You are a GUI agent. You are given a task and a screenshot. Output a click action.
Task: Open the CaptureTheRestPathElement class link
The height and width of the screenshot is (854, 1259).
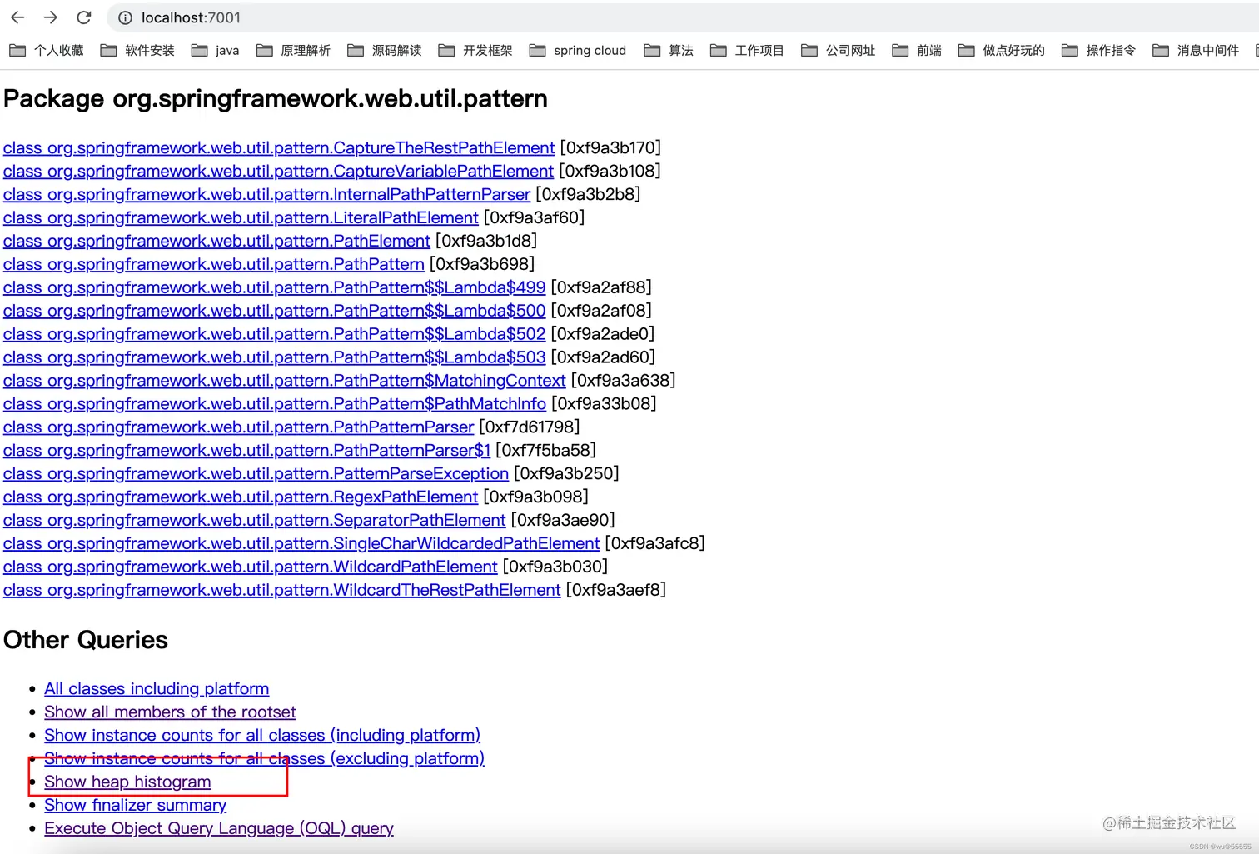279,147
